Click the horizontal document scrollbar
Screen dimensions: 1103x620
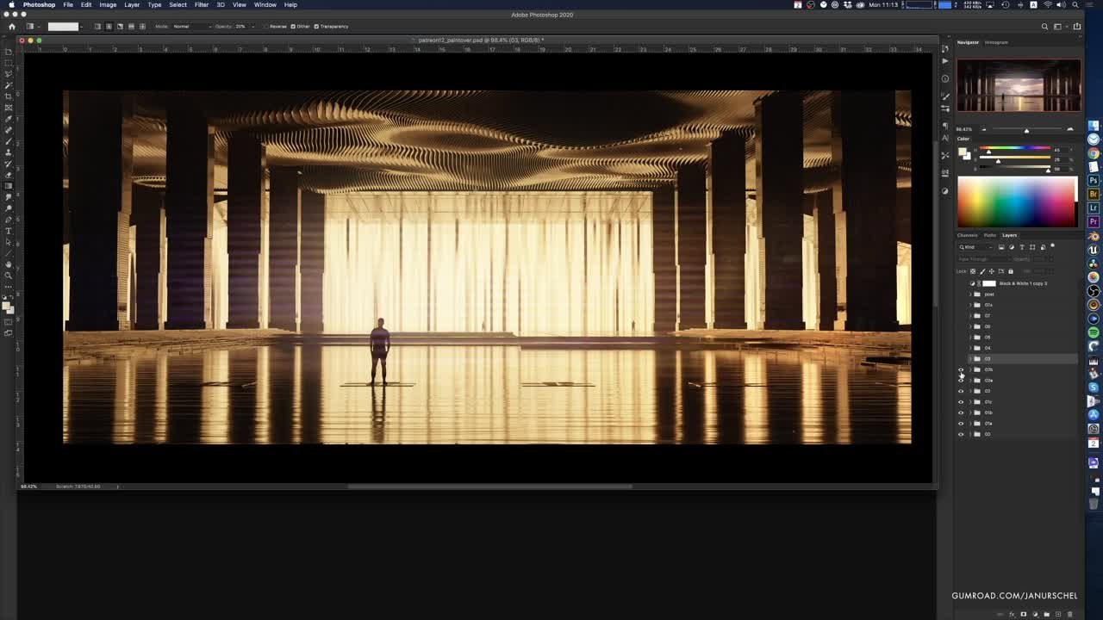coord(489,487)
